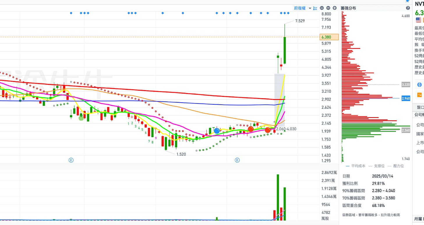
Task: Click the blue circle signal marker
Action: click(x=217, y=131)
